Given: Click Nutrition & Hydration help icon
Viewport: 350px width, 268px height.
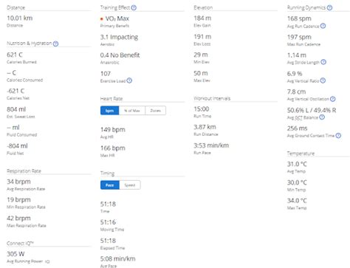Looking at the screenshot, I should pos(56,44).
